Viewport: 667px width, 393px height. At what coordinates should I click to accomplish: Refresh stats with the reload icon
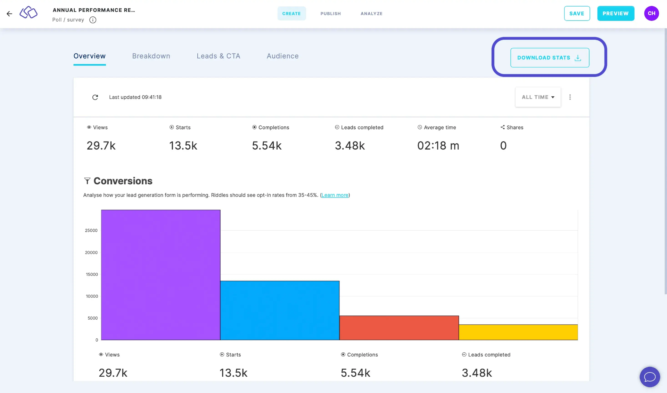pos(95,97)
